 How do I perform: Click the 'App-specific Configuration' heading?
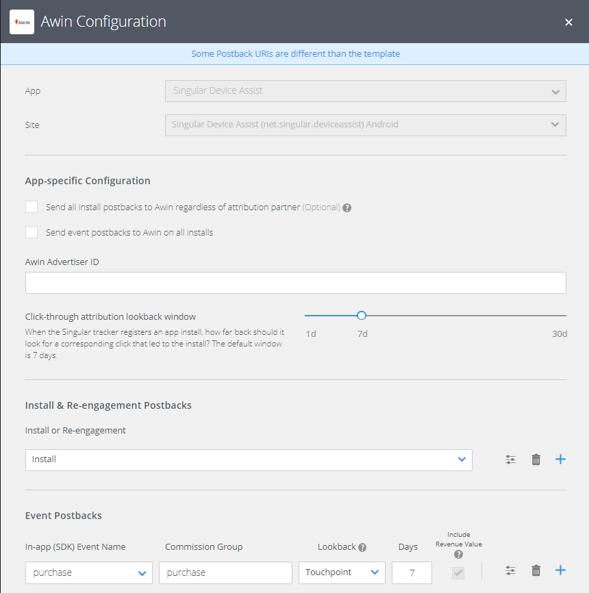(88, 181)
